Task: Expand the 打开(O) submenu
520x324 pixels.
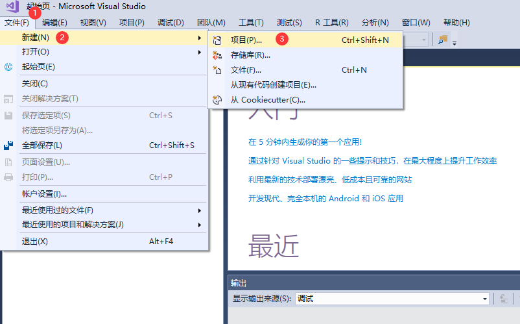Action: 104,52
